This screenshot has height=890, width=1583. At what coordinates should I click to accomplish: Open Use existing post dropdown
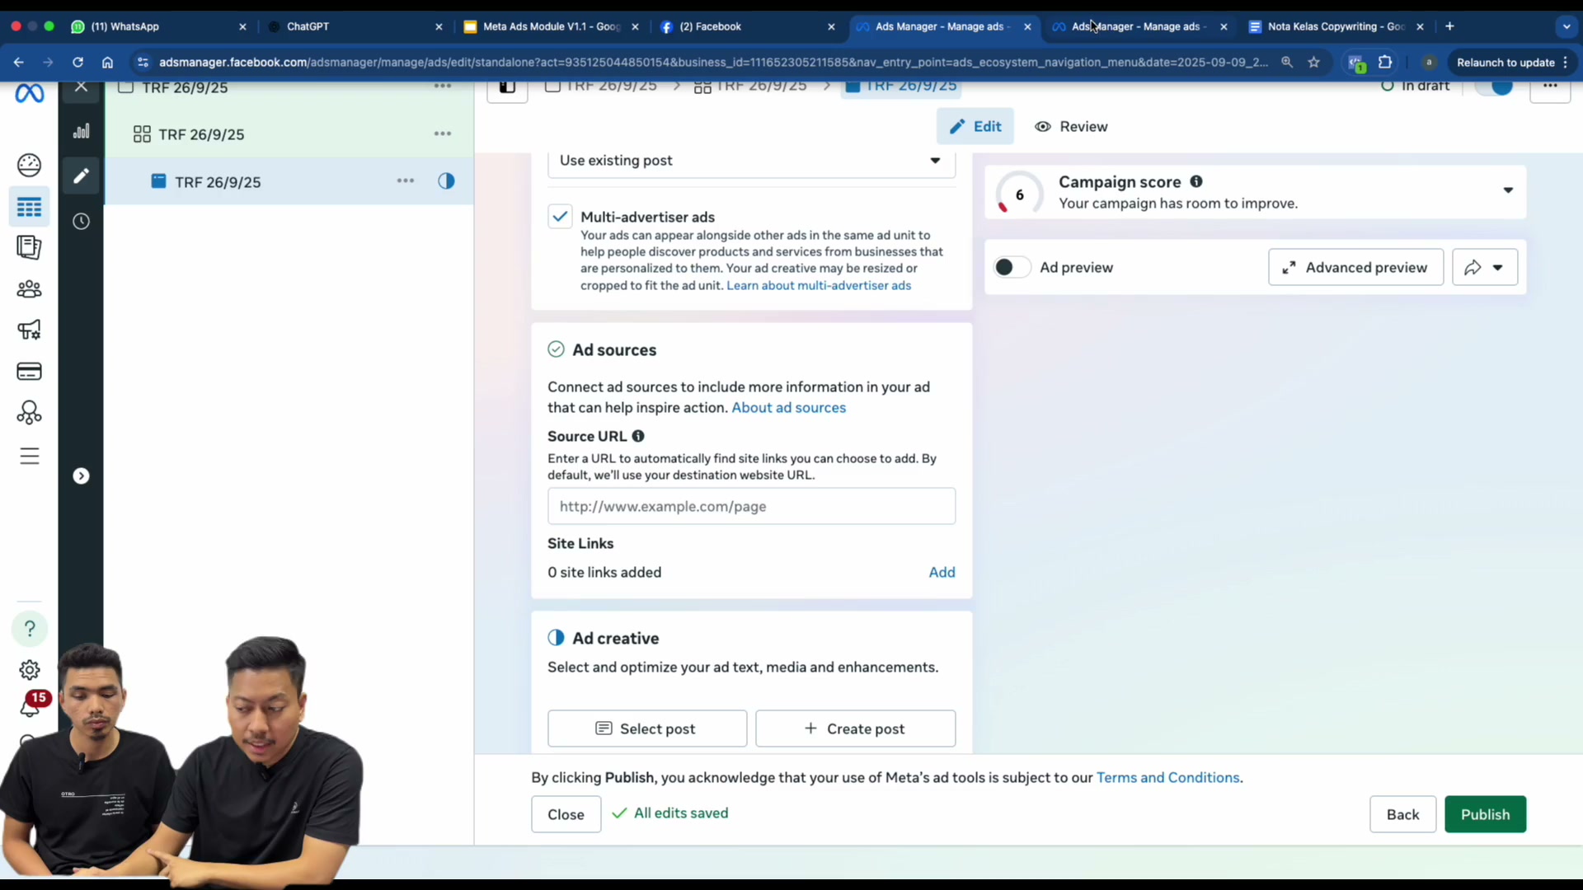pyautogui.click(x=751, y=161)
